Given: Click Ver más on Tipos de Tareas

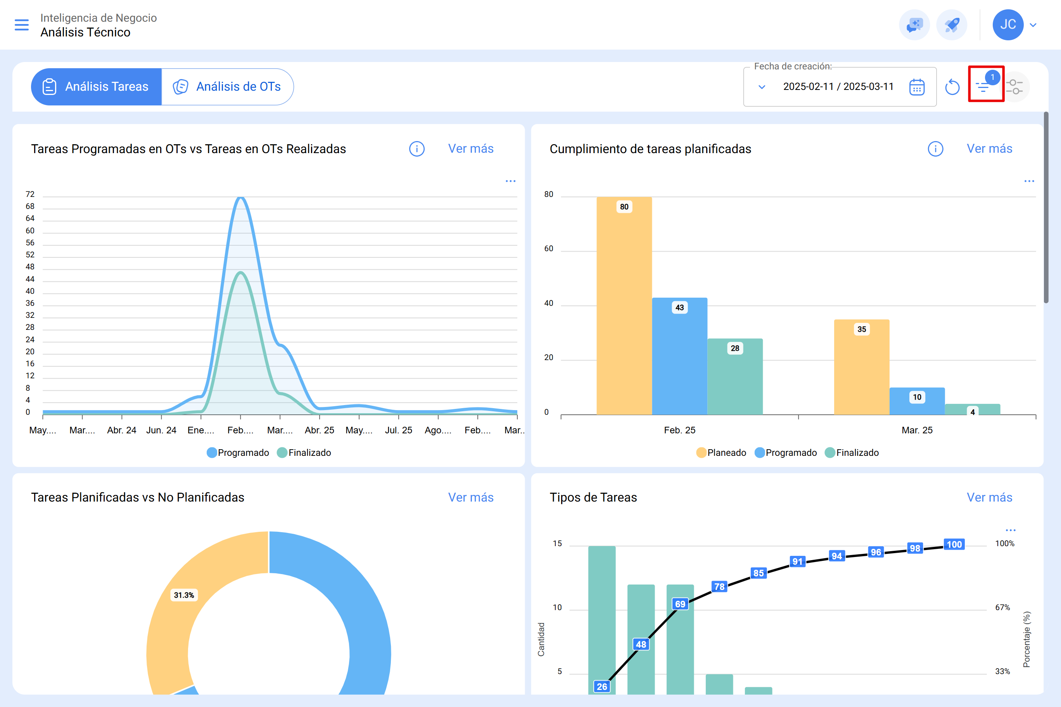Looking at the screenshot, I should click(989, 497).
